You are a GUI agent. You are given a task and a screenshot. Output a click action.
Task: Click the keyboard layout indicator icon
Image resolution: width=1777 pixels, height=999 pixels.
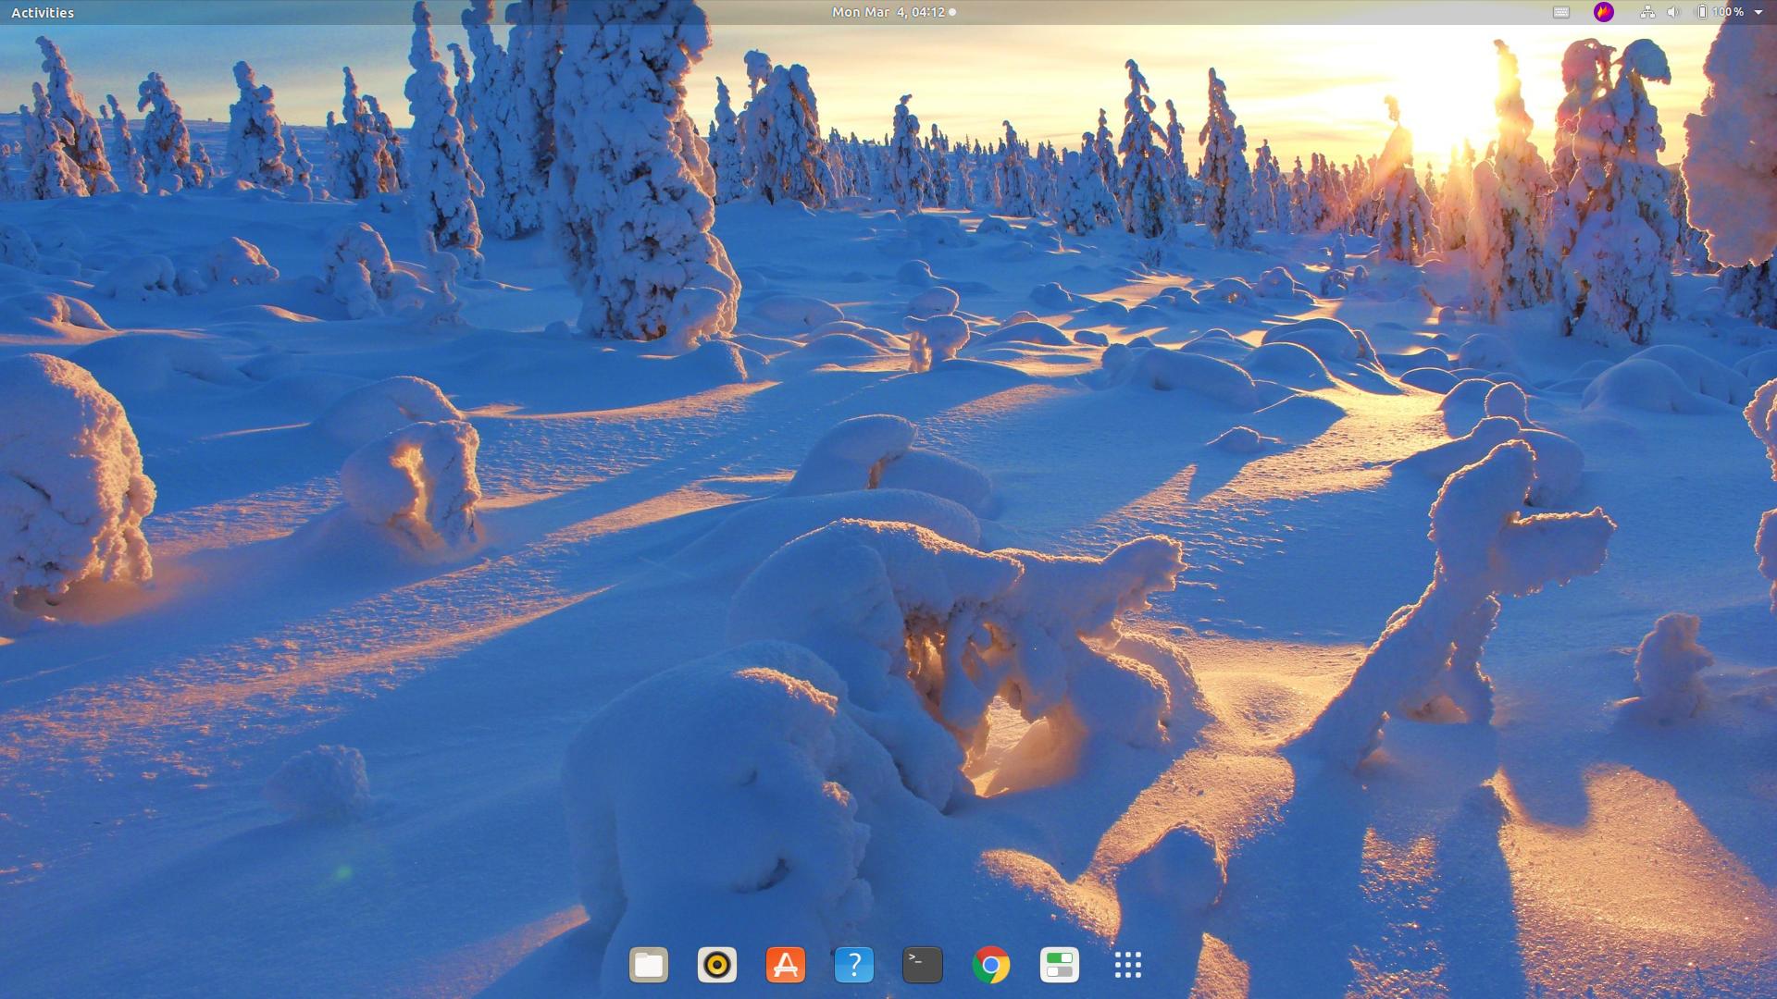click(x=1560, y=12)
